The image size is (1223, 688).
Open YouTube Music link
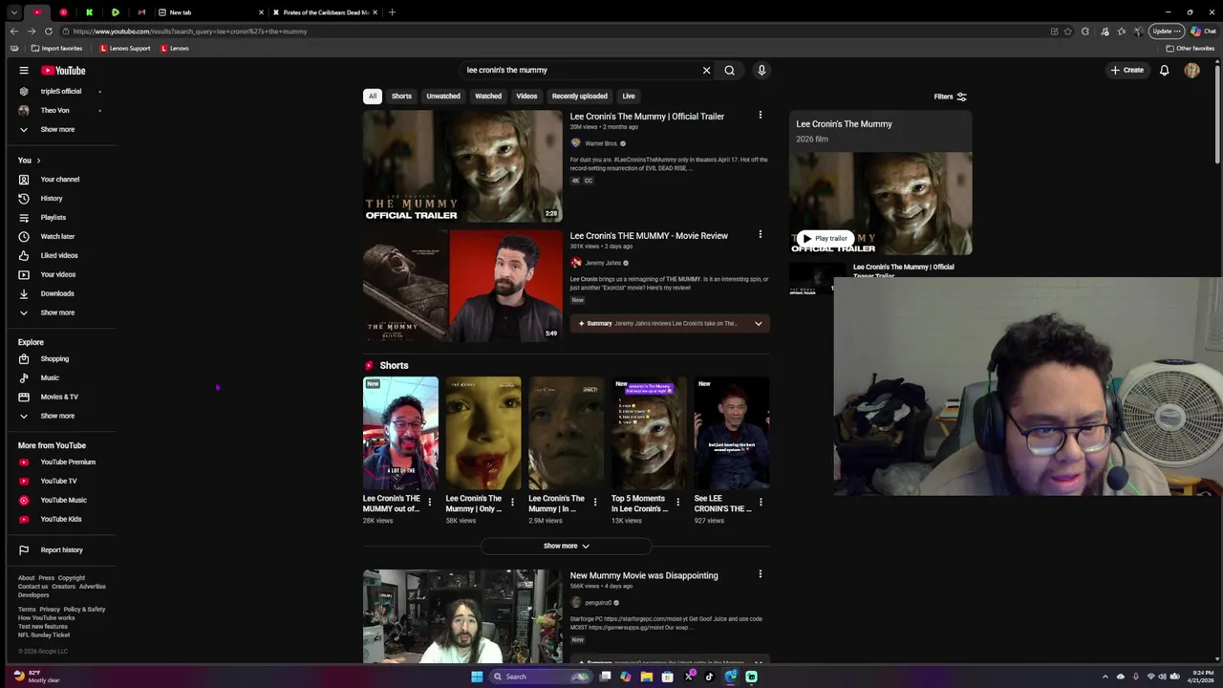[63, 500]
